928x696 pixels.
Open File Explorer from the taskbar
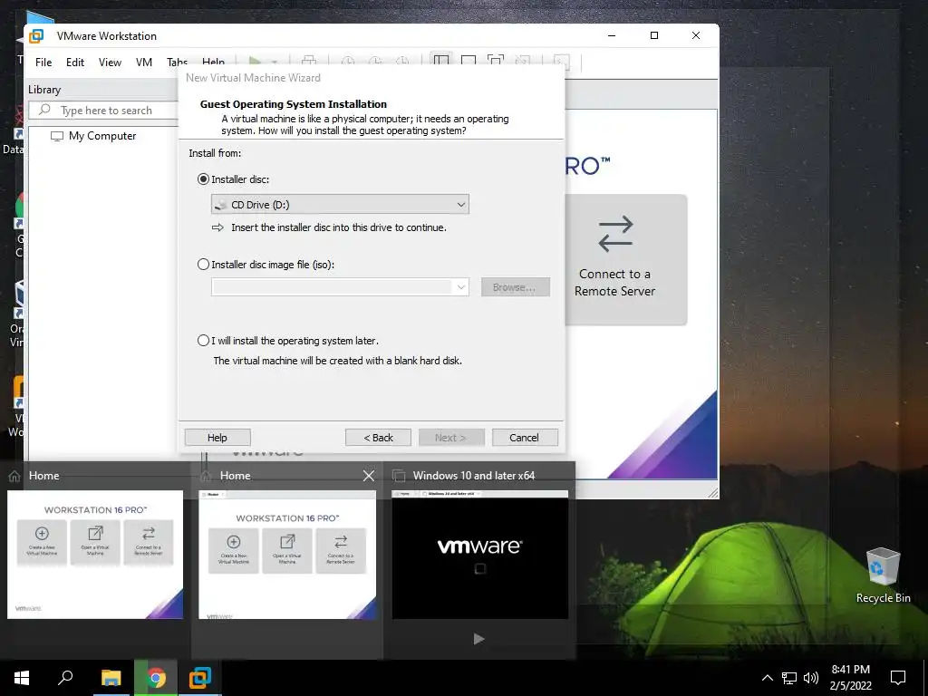111,678
